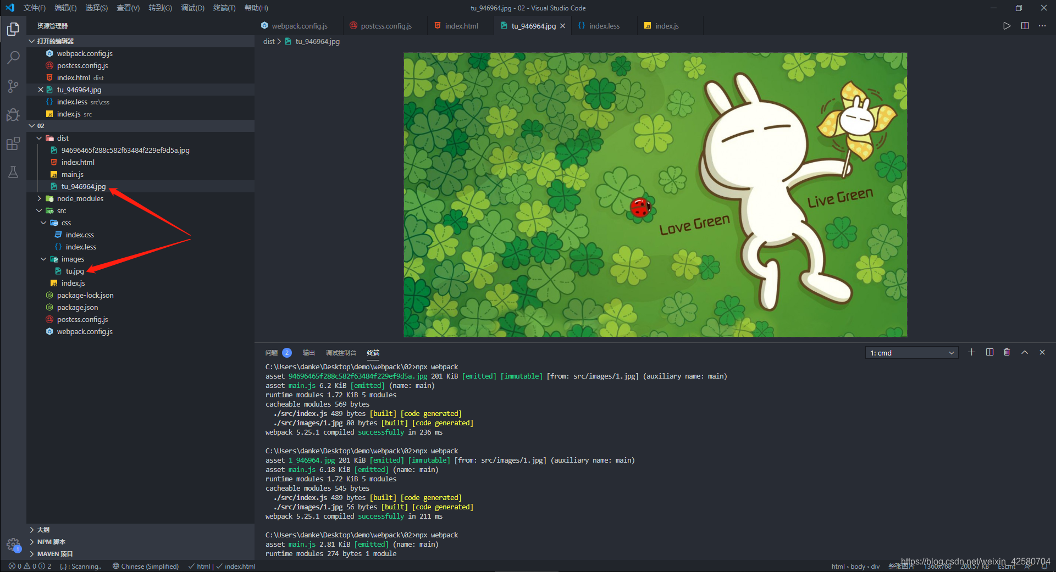Open the Debug (调试) menu
The image size is (1056, 572).
pos(192,8)
